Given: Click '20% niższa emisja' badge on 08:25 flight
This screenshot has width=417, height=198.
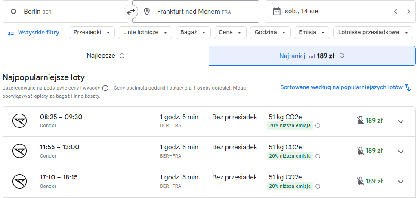Looking at the screenshot, I should coord(290,126).
